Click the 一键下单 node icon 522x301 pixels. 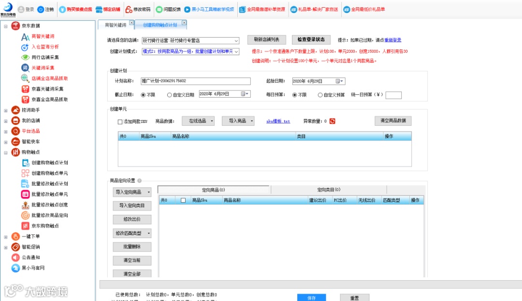click(15, 236)
